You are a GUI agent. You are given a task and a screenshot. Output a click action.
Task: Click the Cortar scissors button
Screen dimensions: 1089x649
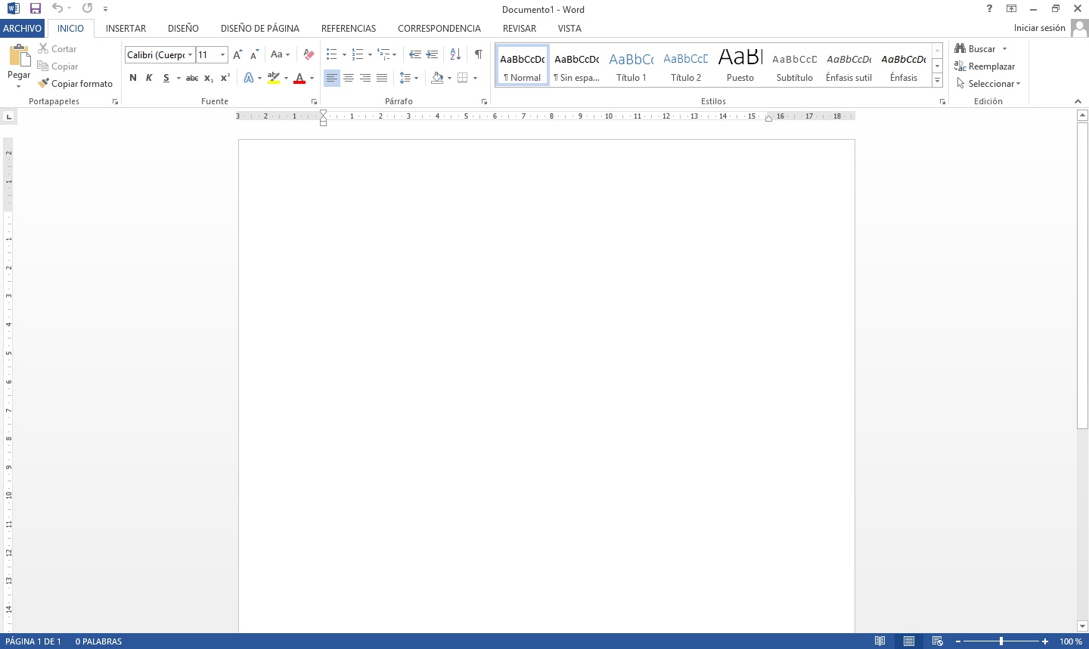click(x=57, y=48)
